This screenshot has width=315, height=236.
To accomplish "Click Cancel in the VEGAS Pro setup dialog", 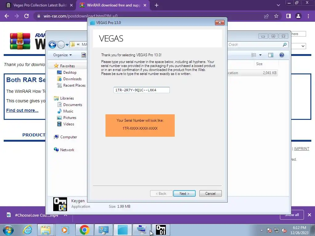I will click(210, 194).
